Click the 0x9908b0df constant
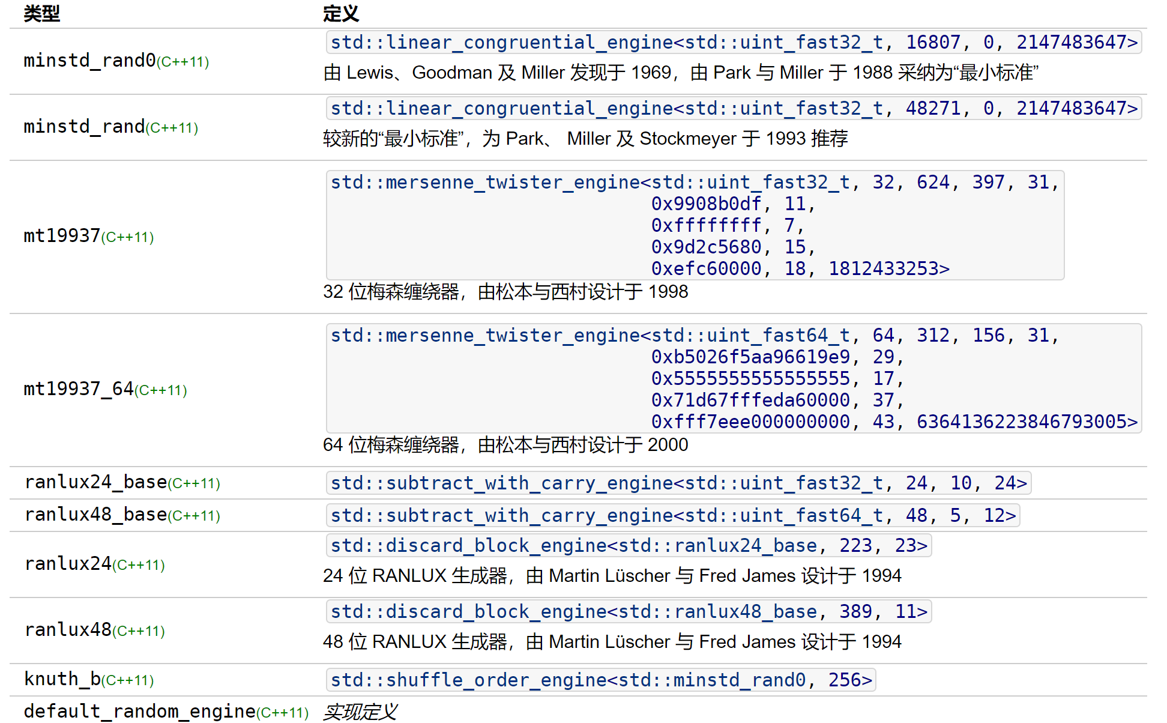Image resolution: width=1167 pixels, height=723 pixels. [706, 204]
